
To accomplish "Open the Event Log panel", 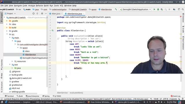I will 175,96.
